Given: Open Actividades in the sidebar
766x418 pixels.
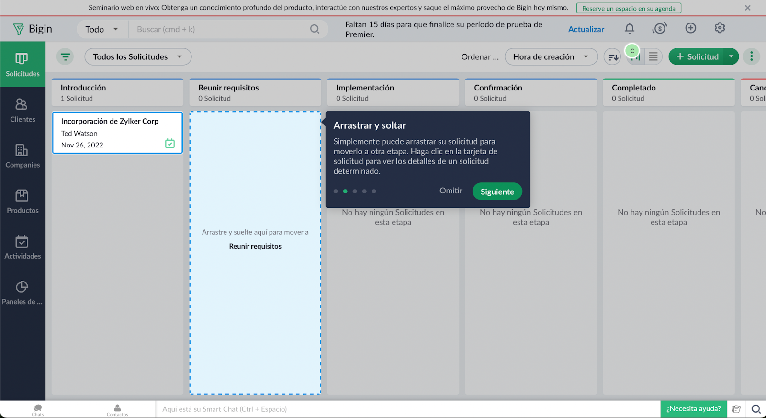Looking at the screenshot, I should 23,247.
